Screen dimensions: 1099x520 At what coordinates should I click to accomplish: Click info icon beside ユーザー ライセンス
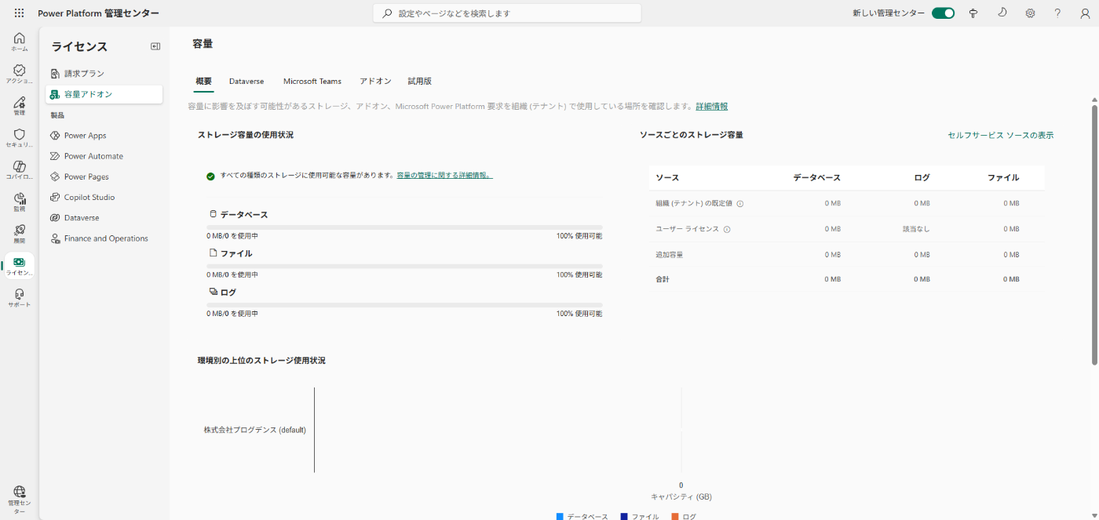pyautogui.click(x=727, y=230)
